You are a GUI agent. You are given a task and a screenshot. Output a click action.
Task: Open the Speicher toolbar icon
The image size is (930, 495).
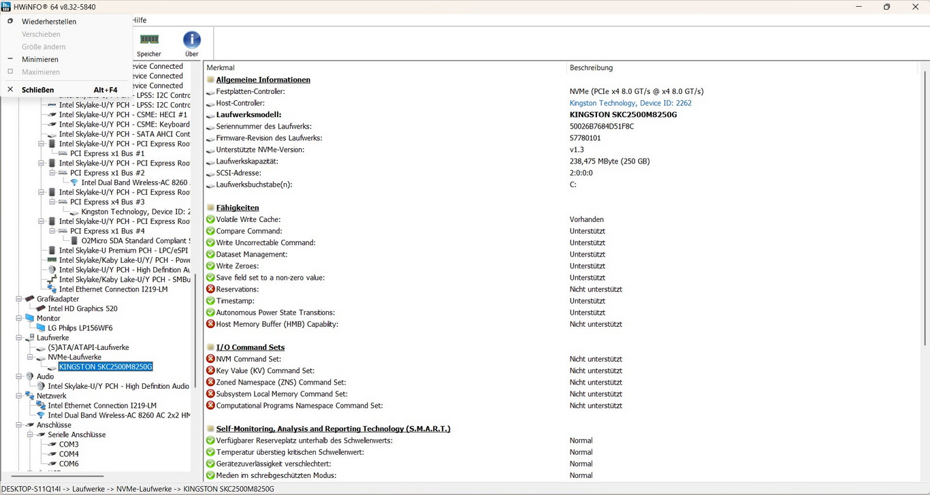click(x=149, y=41)
